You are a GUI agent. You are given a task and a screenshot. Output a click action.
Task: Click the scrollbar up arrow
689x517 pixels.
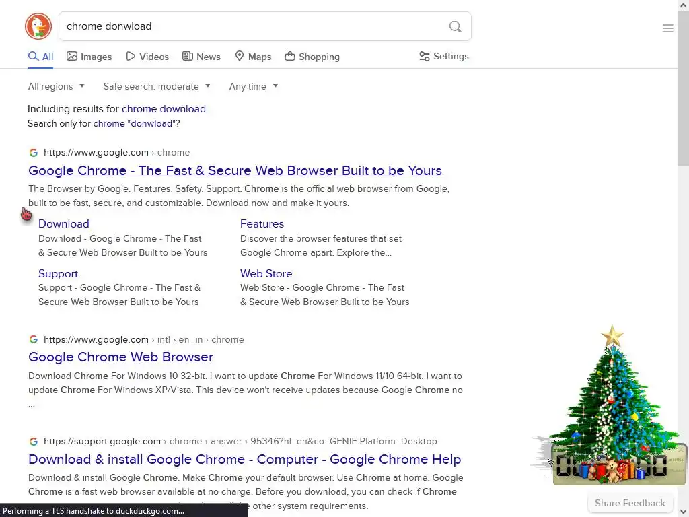pyautogui.click(x=684, y=5)
